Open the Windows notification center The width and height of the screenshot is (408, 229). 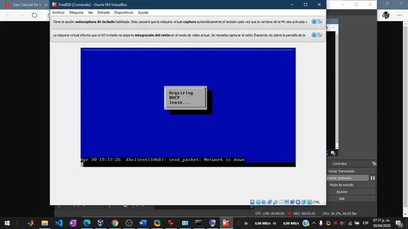pos(399,223)
